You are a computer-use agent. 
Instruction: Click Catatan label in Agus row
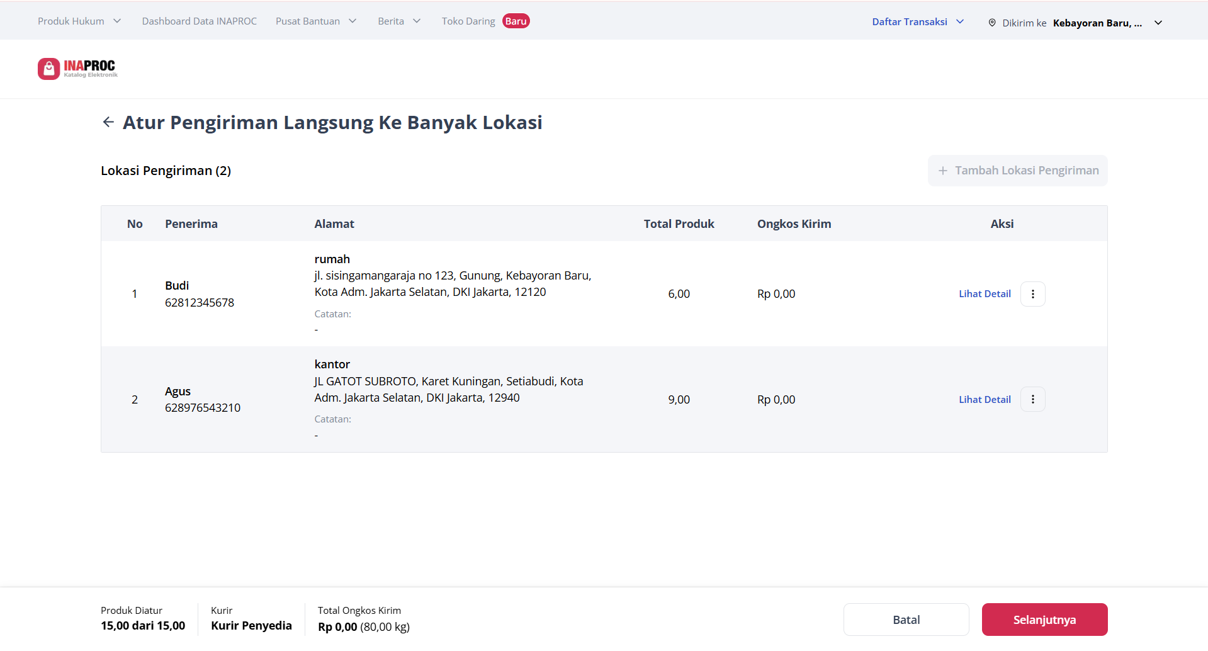(x=332, y=419)
